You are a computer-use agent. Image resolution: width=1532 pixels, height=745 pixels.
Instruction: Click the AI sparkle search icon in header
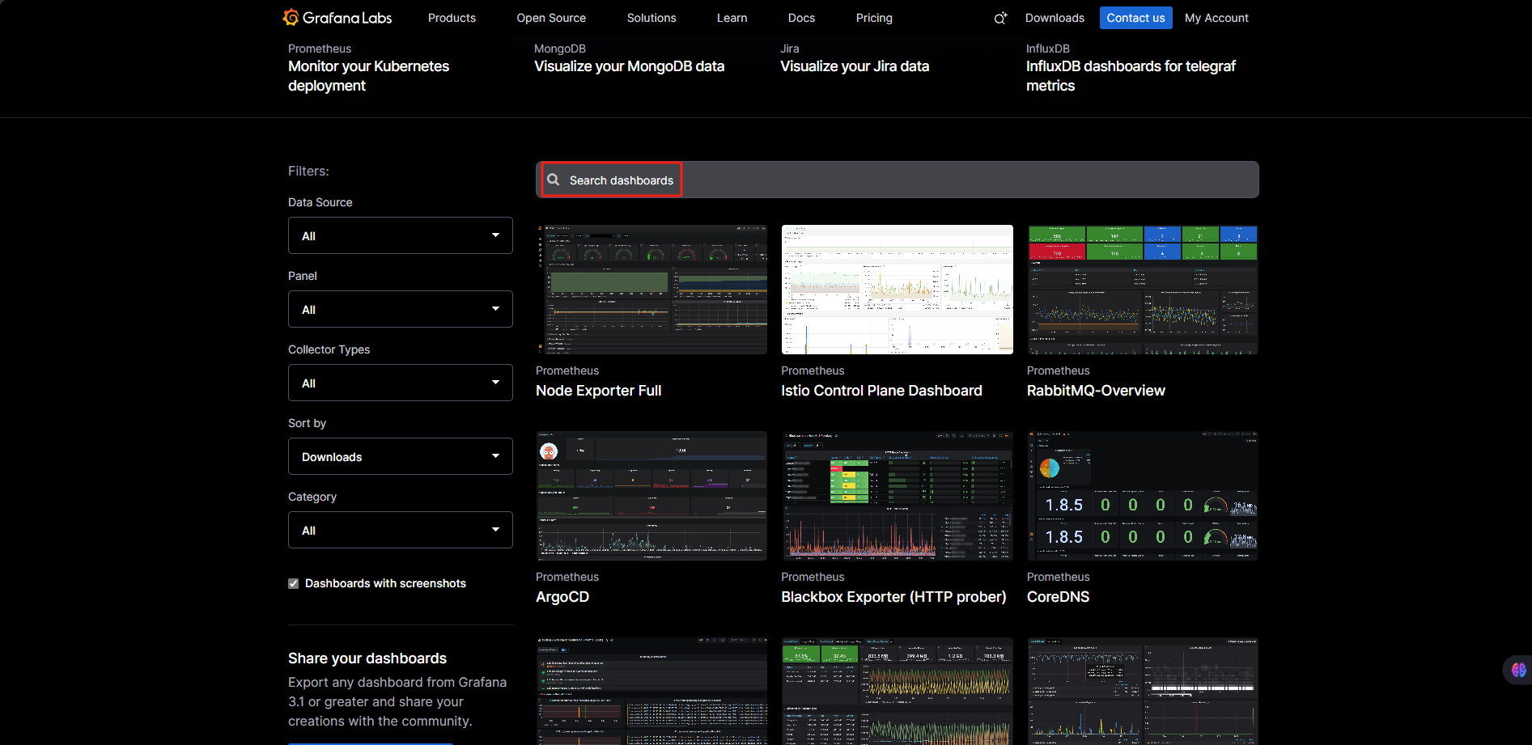(1000, 18)
